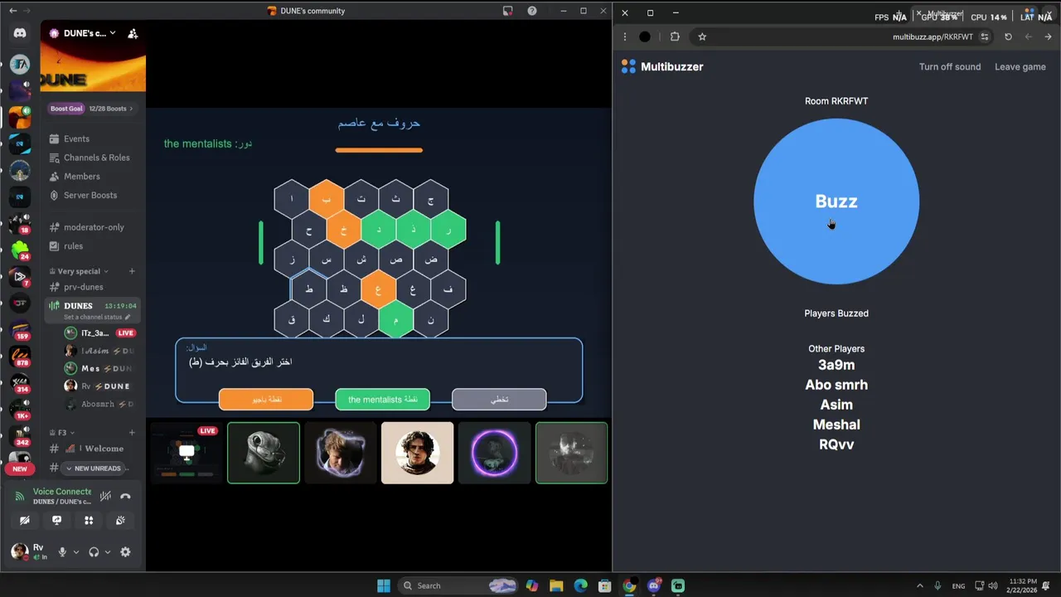Open Discord direct messages home icon
Screen dimensions: 1061x597
20,33
